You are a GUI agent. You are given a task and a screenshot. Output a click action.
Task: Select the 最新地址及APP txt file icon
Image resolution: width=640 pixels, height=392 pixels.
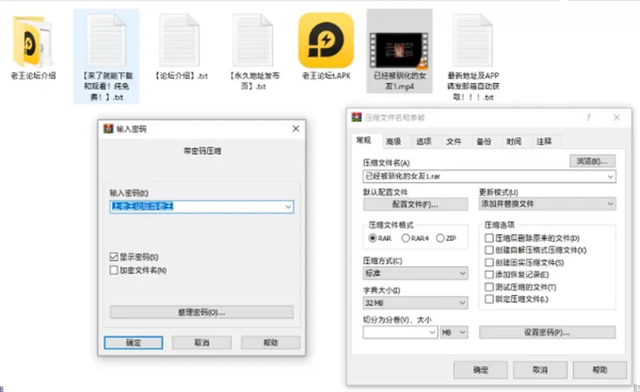(473, 41)
